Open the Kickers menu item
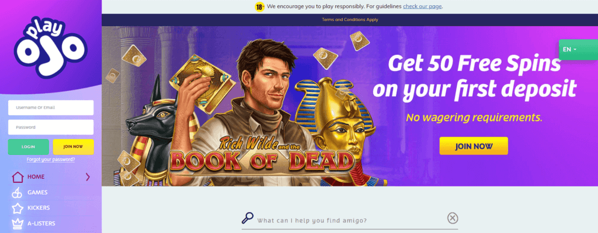Viewport: 598px width, 233px height. 39,208
